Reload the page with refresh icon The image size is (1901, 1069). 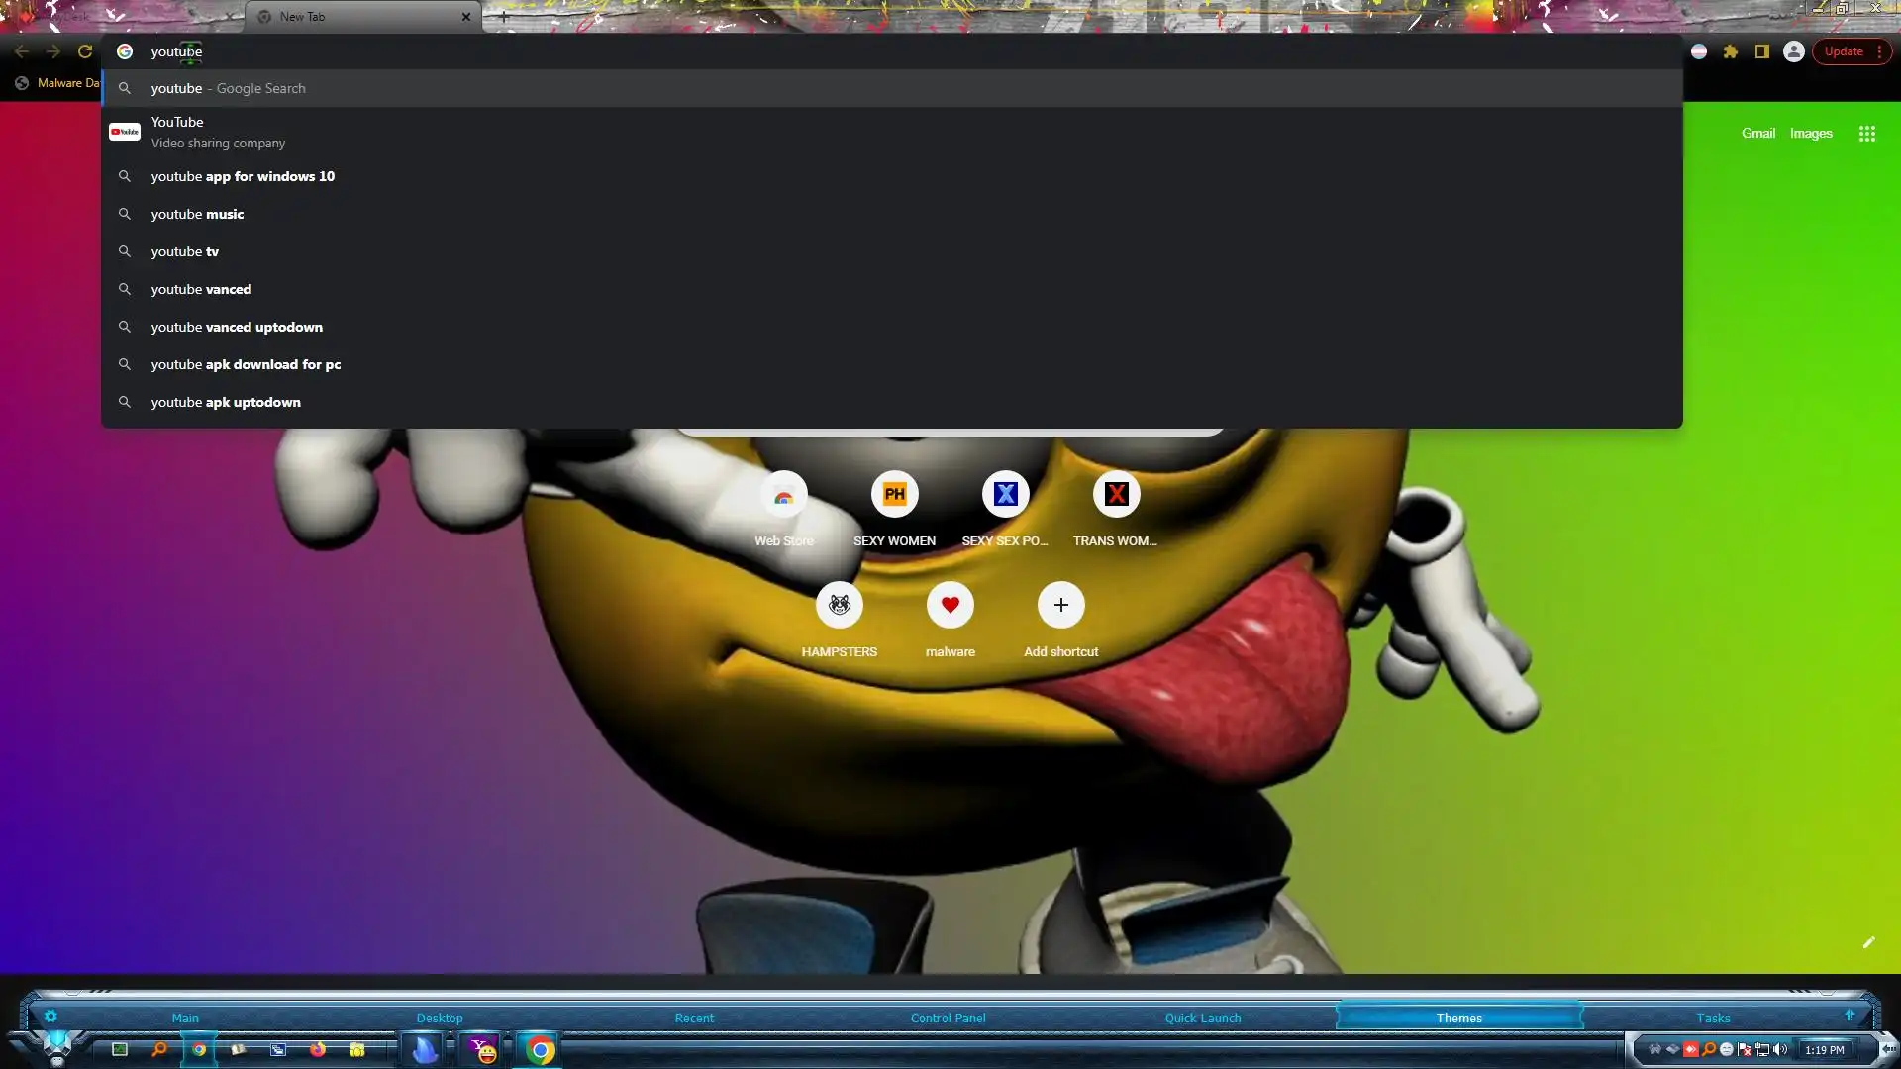point(85,51)
